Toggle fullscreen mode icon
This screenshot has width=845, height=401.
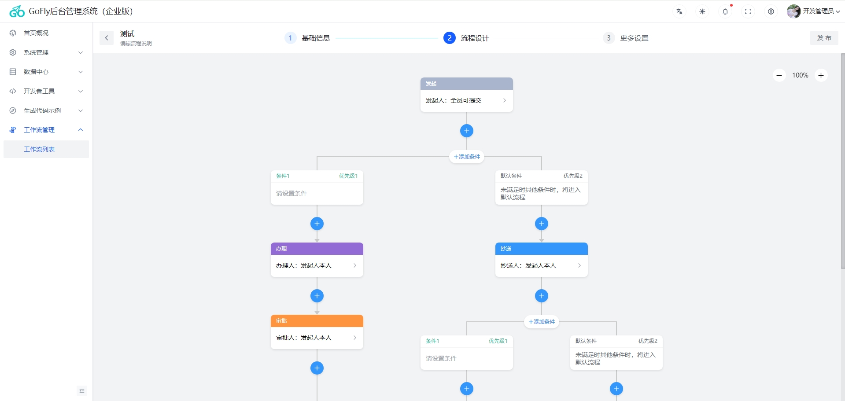748,11
